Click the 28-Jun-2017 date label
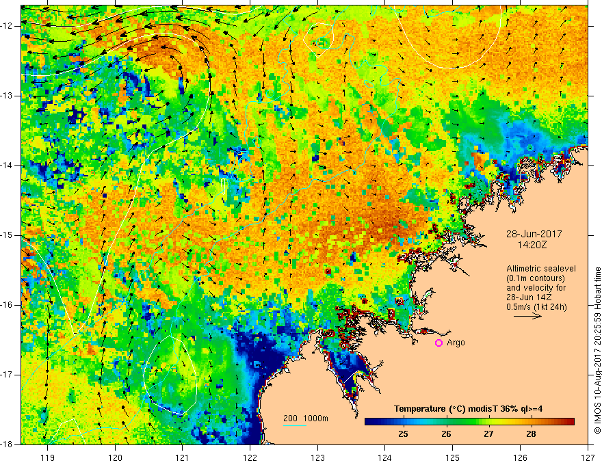 pos(534,234)
